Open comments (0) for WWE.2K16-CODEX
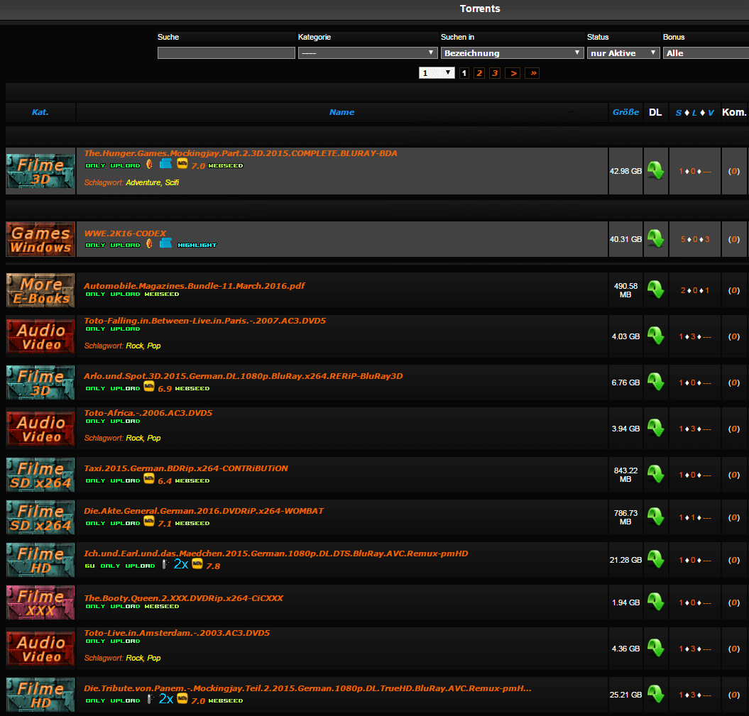Screen dimensions: 749x716 (733, 239)
